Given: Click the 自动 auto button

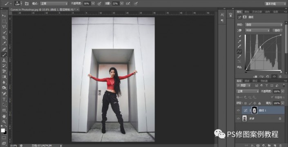Looking at the screenshot, I should [277, 30].
